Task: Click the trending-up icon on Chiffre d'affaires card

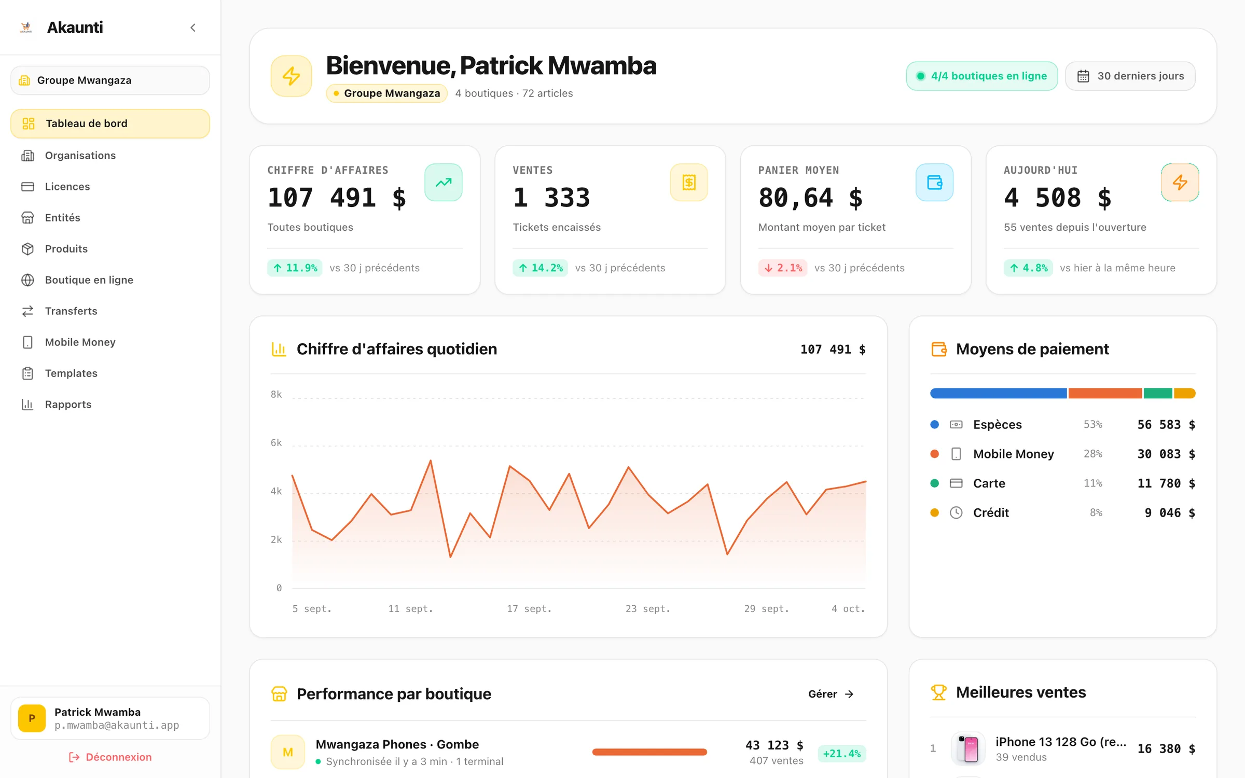Action: (444, 183)
